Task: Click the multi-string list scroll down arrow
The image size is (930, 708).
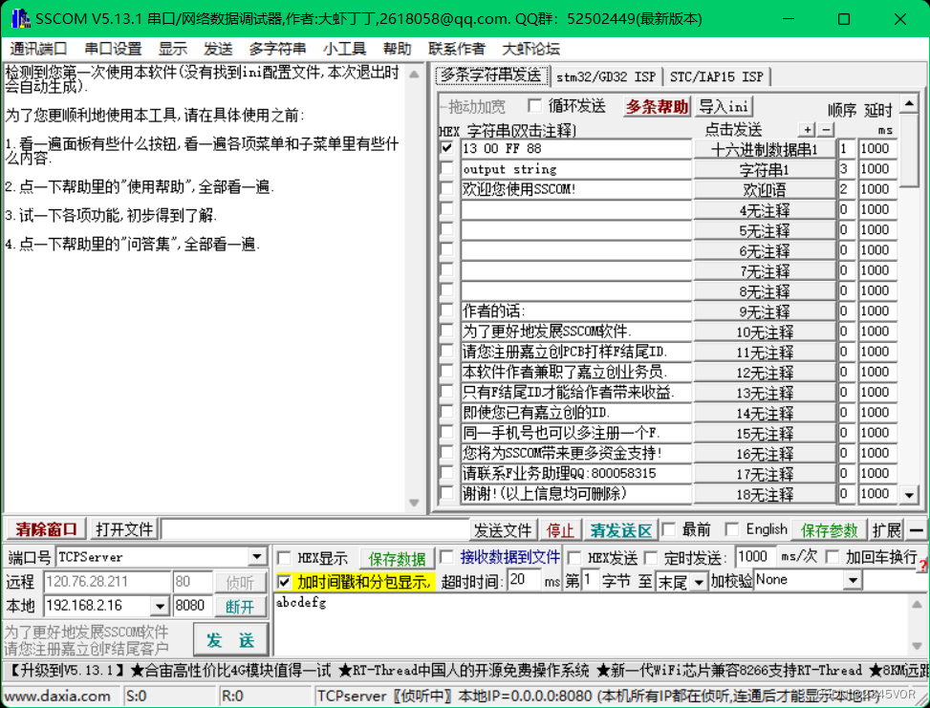Action: coord(909,494)
